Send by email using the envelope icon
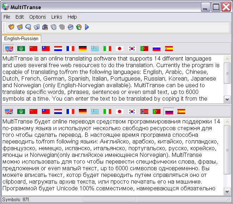233x204 pixels. click(x=70, y=27)
